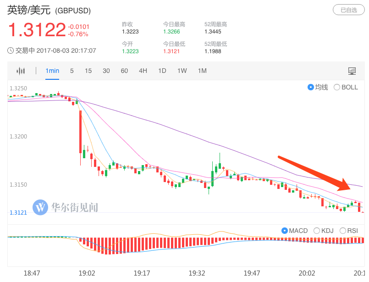Click the 已自选 watchlist button
Image resolution: width=369 pixels, height=282 pixels.
pyautogui.click(x=349, y=10)
